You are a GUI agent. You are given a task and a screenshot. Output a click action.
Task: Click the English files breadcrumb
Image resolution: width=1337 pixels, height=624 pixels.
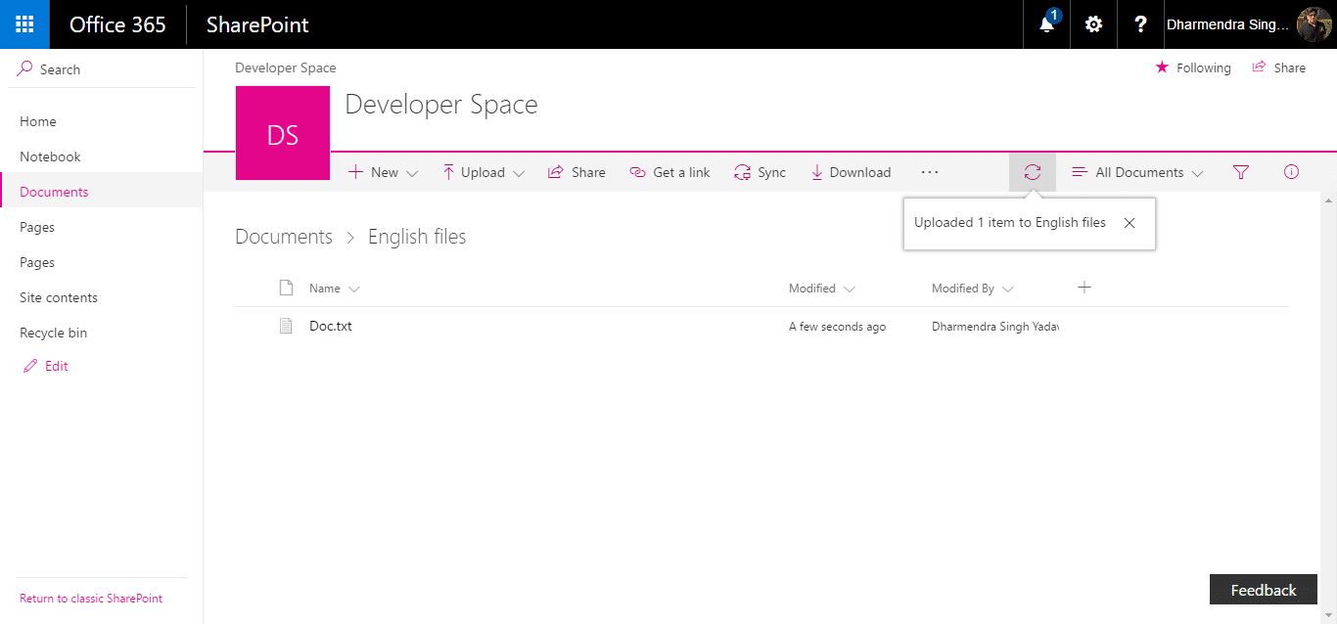point(417,237)
